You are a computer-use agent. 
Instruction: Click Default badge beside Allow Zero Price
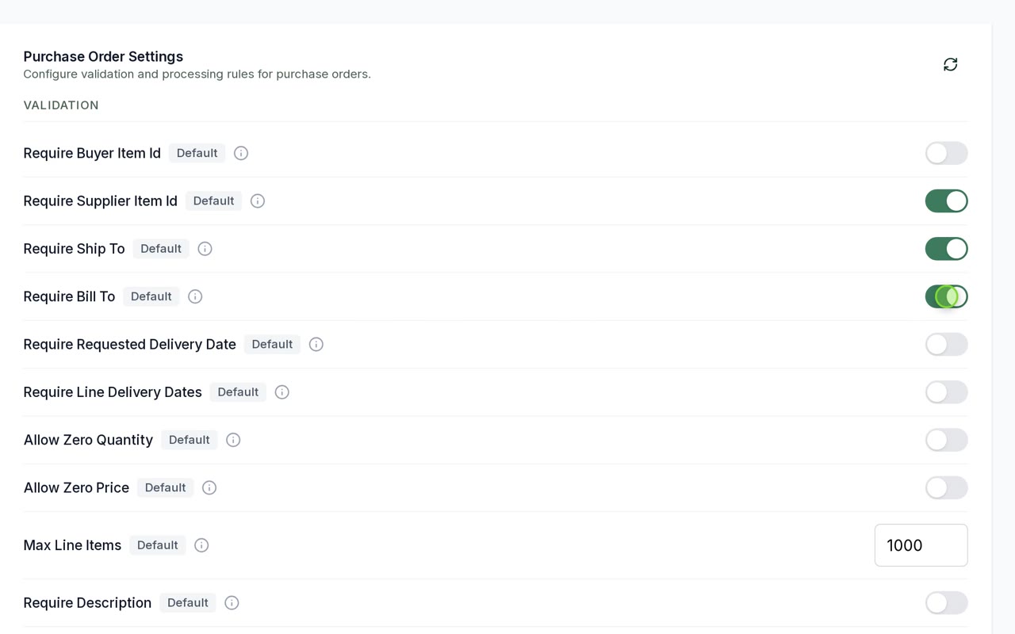(165, 487)
